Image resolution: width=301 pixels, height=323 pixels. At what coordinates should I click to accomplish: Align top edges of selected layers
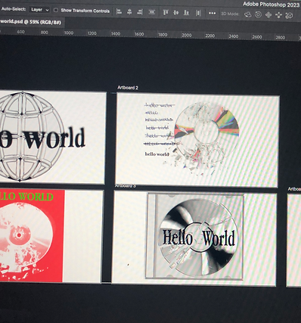pyautogui.click(x=166, y=12)
